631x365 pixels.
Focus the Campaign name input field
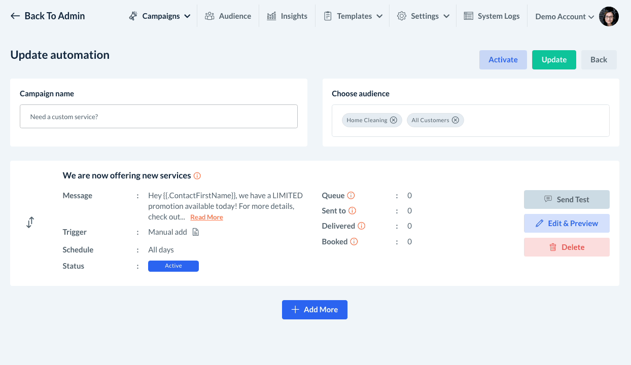(159, 117)
